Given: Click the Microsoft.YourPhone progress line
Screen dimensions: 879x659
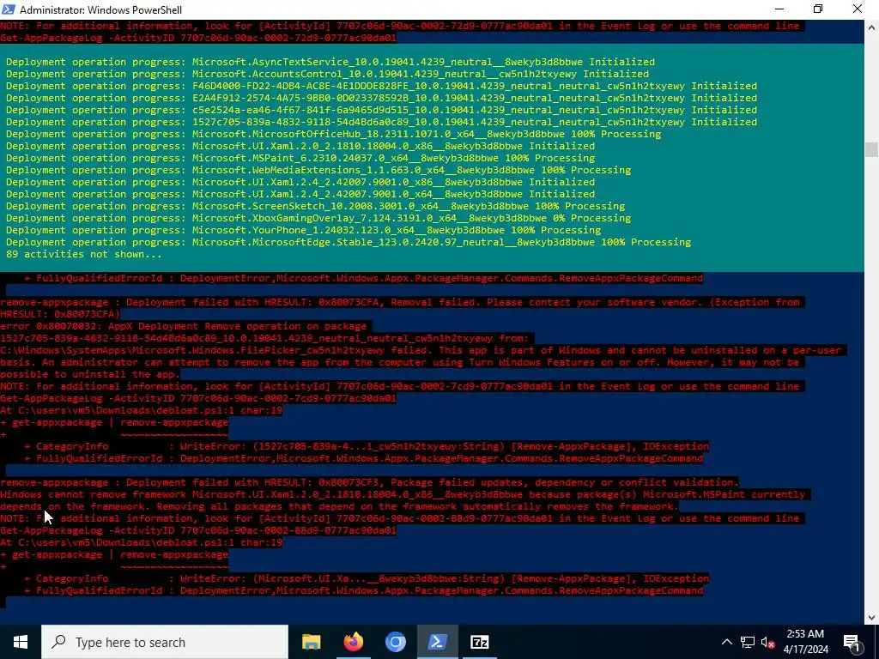Looking at the screenshot, I should click(303, 230).
